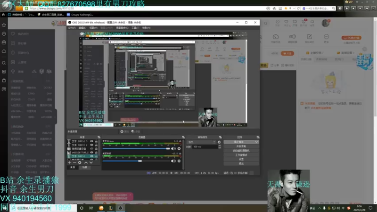Viewport: 377px width, 212px height.
Task: Open Douyu user avatar at top right
Action: pyautogui.click(x=326, y=23)
